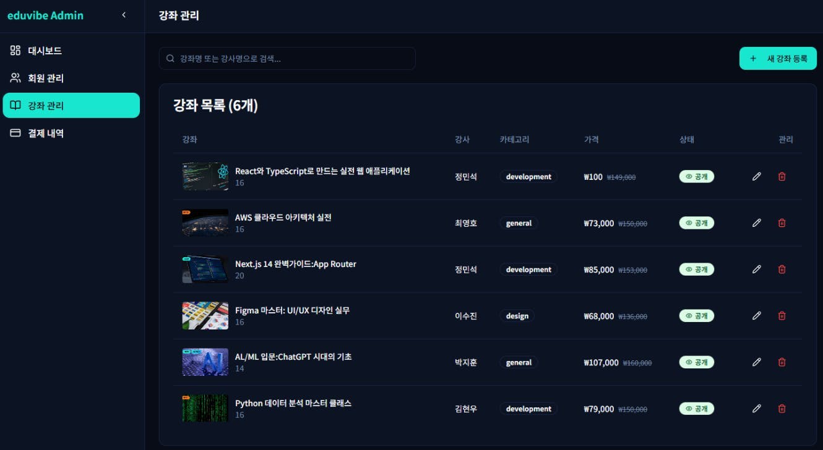Click the search magnifier icon

point(170,59)
